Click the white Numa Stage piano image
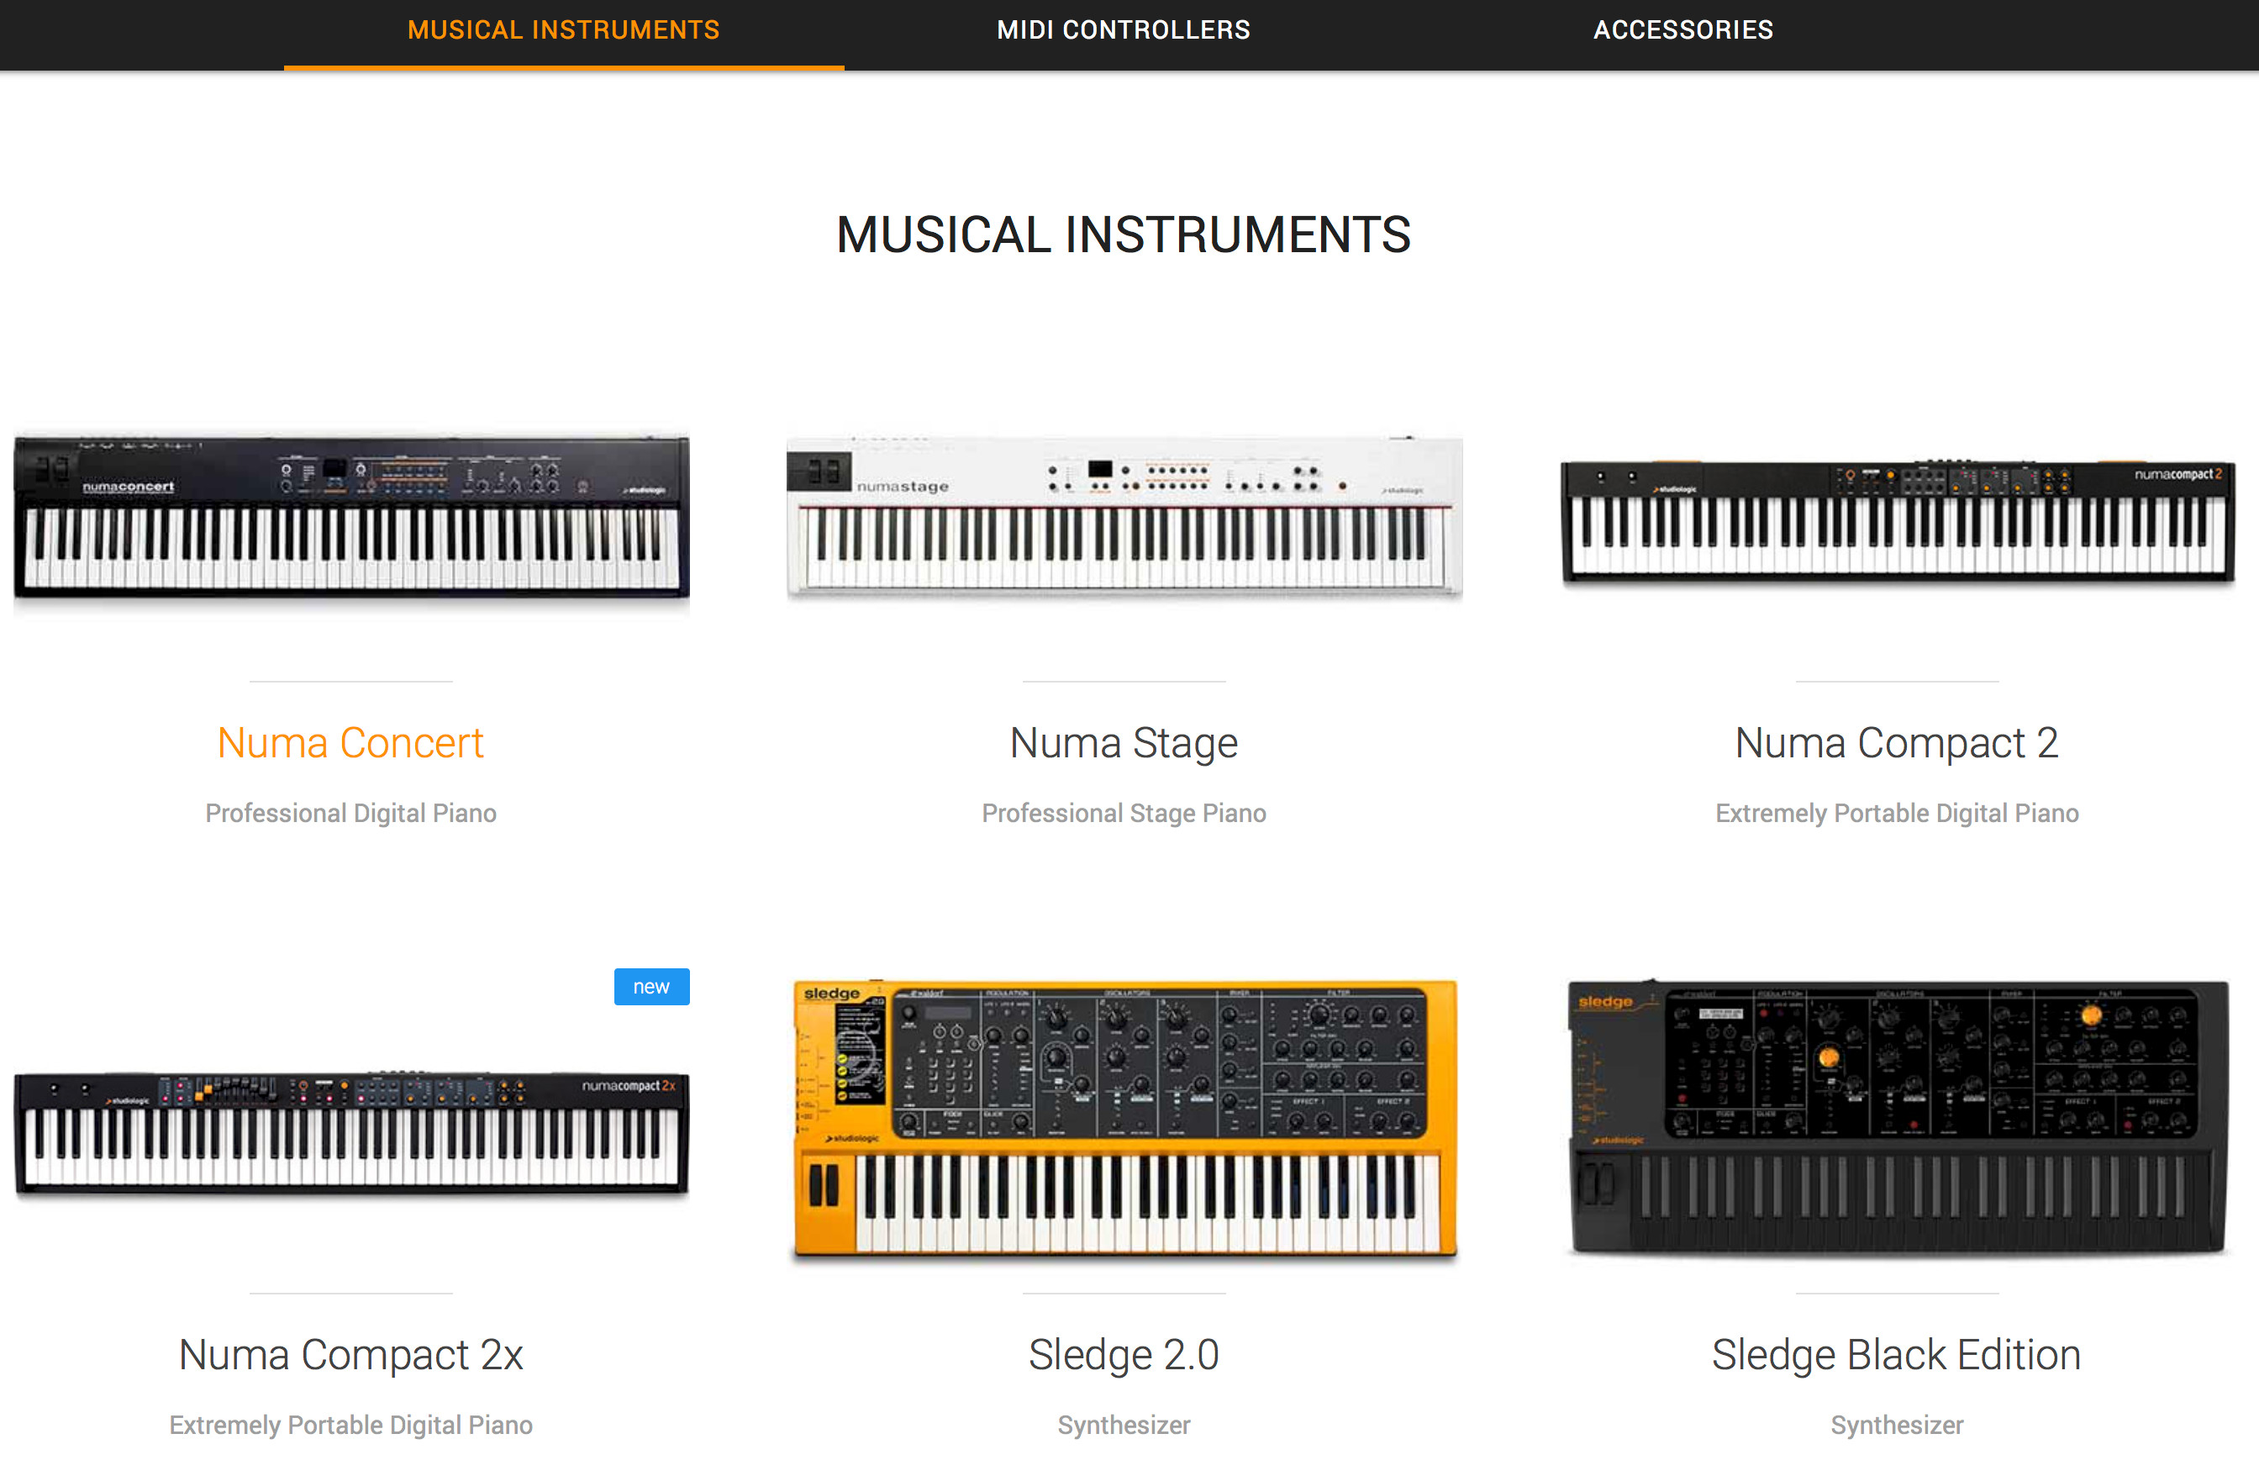The height and width of the screenshot is (1476, 2259). click(1124, 517)
